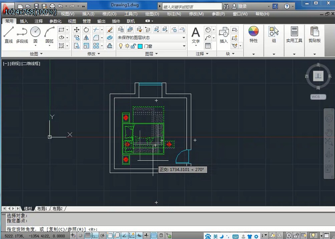
Task: Click the Copy objects tool icon
Action: click(x=77, y=38)
